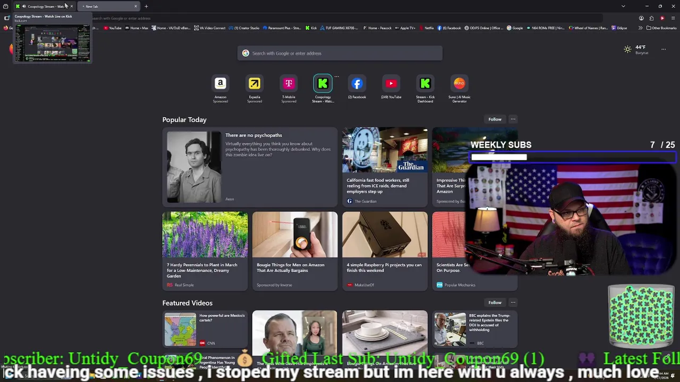
Task: Open the Amazon sponsored shortcut
Action: [220, 89]
